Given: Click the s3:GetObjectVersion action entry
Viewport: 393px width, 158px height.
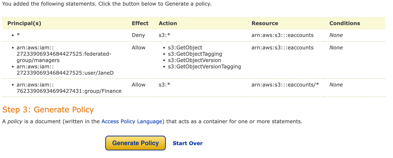Looking at the screenshot, I should click(194, 60).
